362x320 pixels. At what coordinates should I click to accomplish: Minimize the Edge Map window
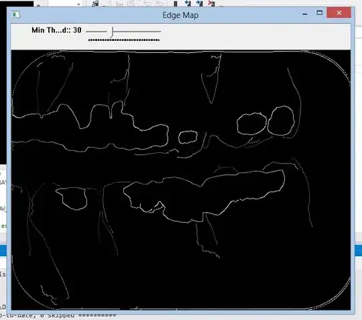pos(305,13)
